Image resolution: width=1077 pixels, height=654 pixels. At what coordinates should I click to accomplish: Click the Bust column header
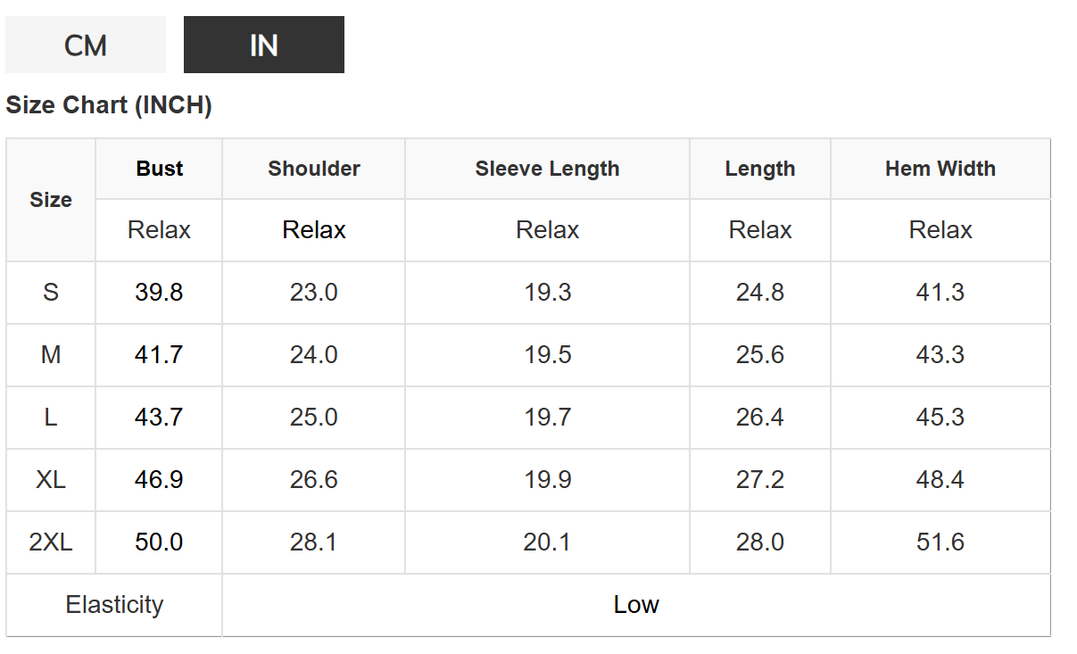coord(160,169)
